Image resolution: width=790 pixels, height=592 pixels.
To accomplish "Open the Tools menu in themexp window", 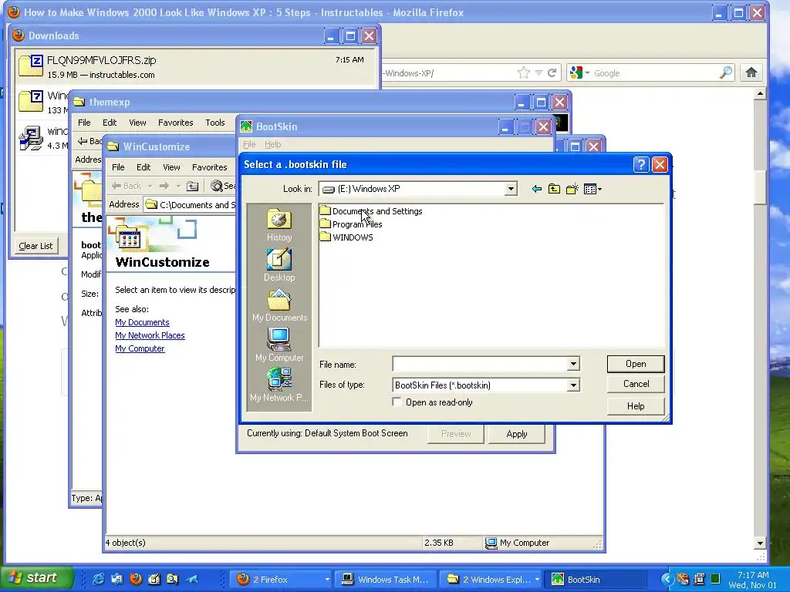I will pyautogui.click(x=215, y=123).
